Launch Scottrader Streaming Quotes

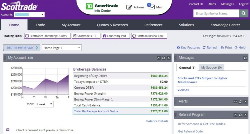coord(47,36)
